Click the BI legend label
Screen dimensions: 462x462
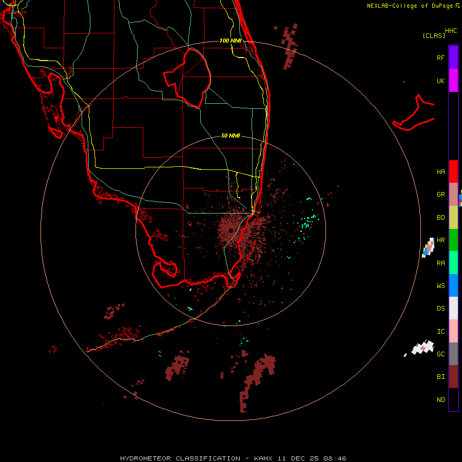pos(440,377)
